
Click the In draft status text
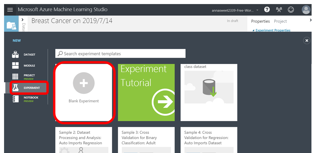point(232,21)
